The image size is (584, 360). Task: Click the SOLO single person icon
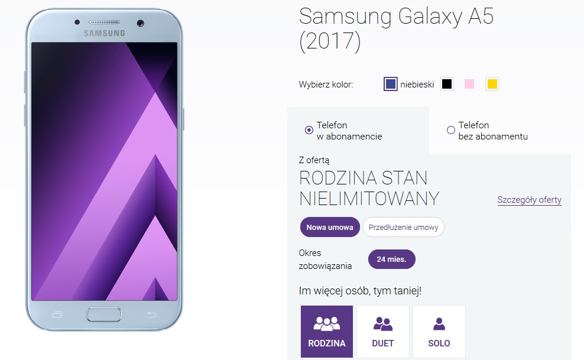pyautogui.click(x=439, y=323)
